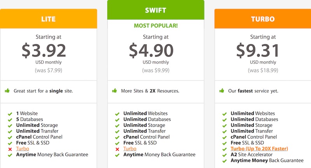
Task: Click the $3.92 price
Action: click(44, 50)
